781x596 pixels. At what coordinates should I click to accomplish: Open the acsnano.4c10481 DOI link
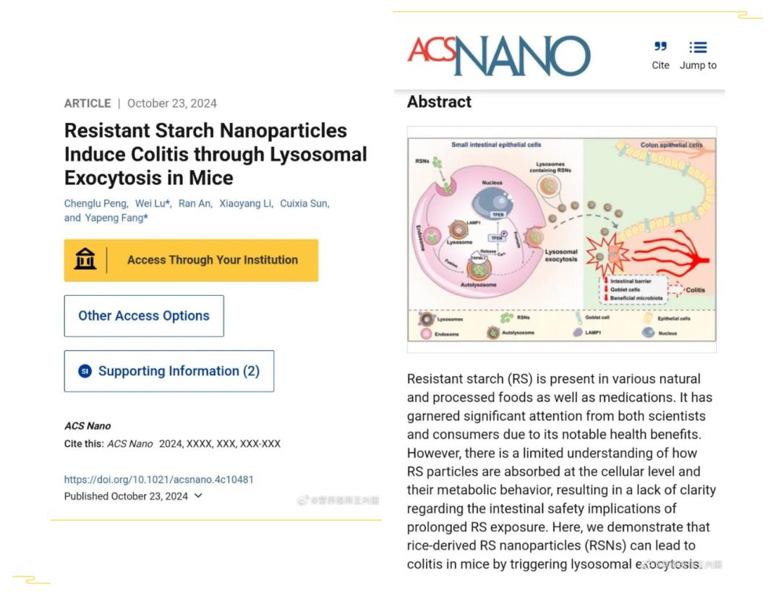[x=159, y=479]
